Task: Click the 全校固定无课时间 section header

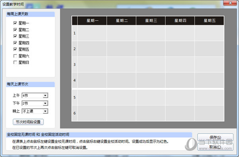Action: point(99,134)
